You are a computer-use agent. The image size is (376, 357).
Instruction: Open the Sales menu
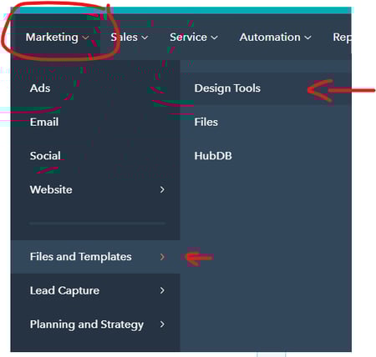130,38
